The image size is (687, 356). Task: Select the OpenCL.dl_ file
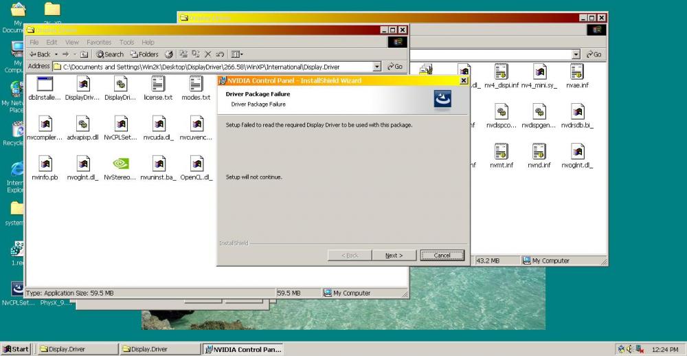tap(196, 169)
